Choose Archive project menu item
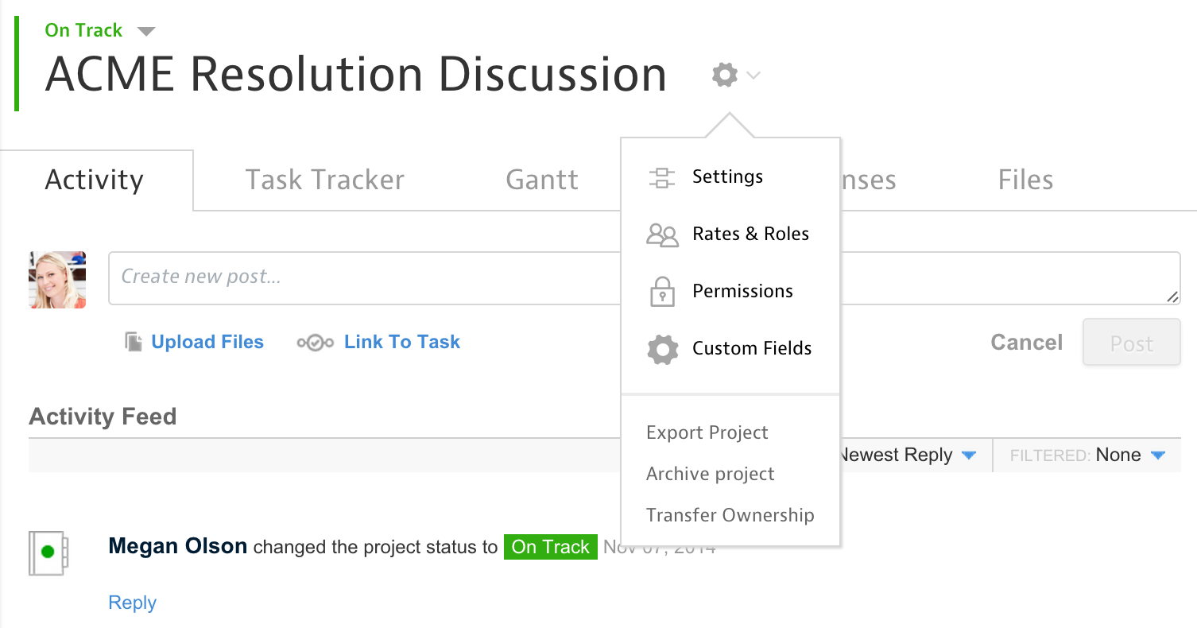 pyautogui.click(x=710, y=474)
